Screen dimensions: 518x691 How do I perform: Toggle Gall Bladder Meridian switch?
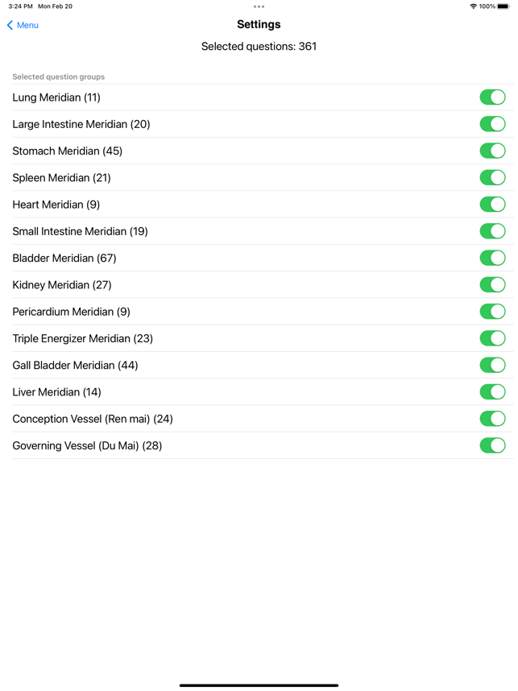[x=492, y=366]
